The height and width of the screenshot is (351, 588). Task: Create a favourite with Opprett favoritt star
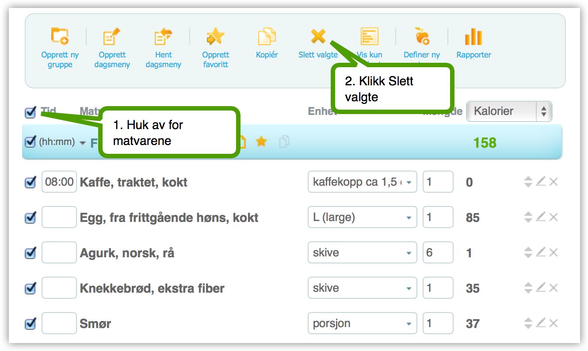pyautogui.click(x=216, y=37)
